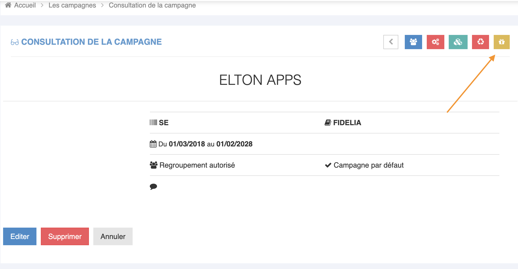Viewport: 518px width, 269px height.
Task: Click the Consultation de la campagne breadcrumb
Action: (x=152, y=5)
